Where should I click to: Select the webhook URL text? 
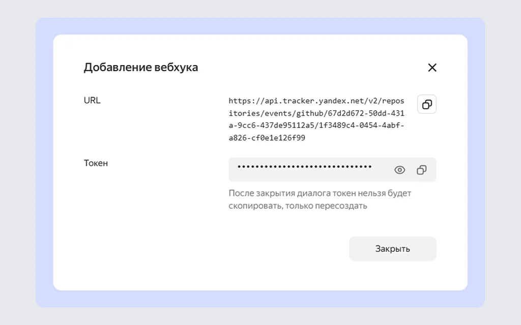coord(316,119)
